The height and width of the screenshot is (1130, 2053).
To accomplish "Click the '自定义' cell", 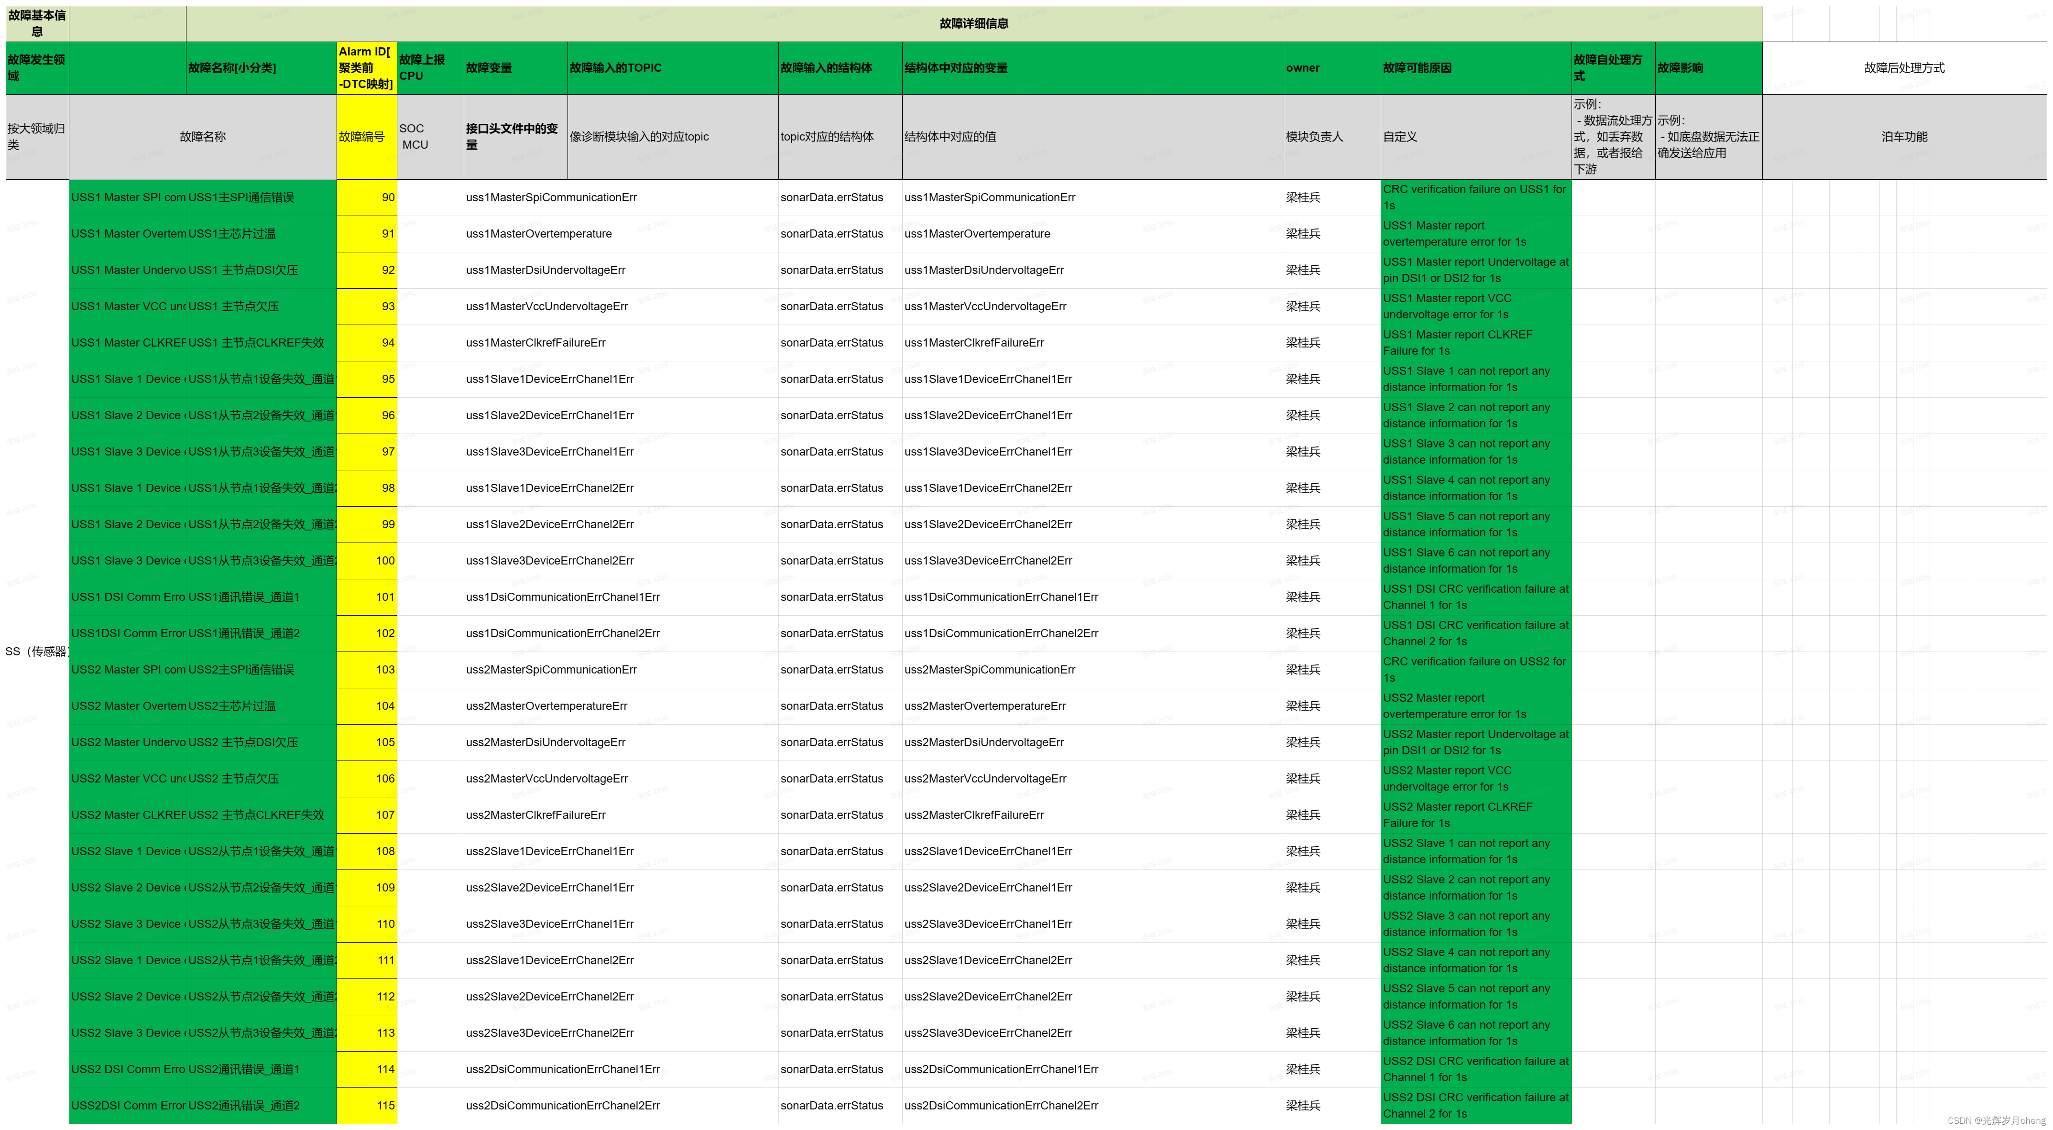I will (x=1476, y=137).
